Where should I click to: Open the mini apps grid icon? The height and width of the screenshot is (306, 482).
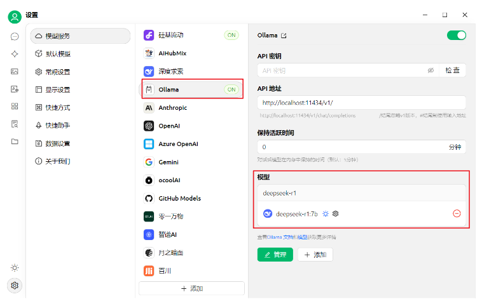[x=14, y=106]
